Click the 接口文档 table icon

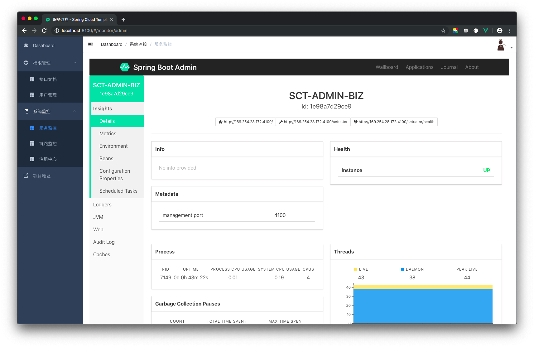point(32,79)
